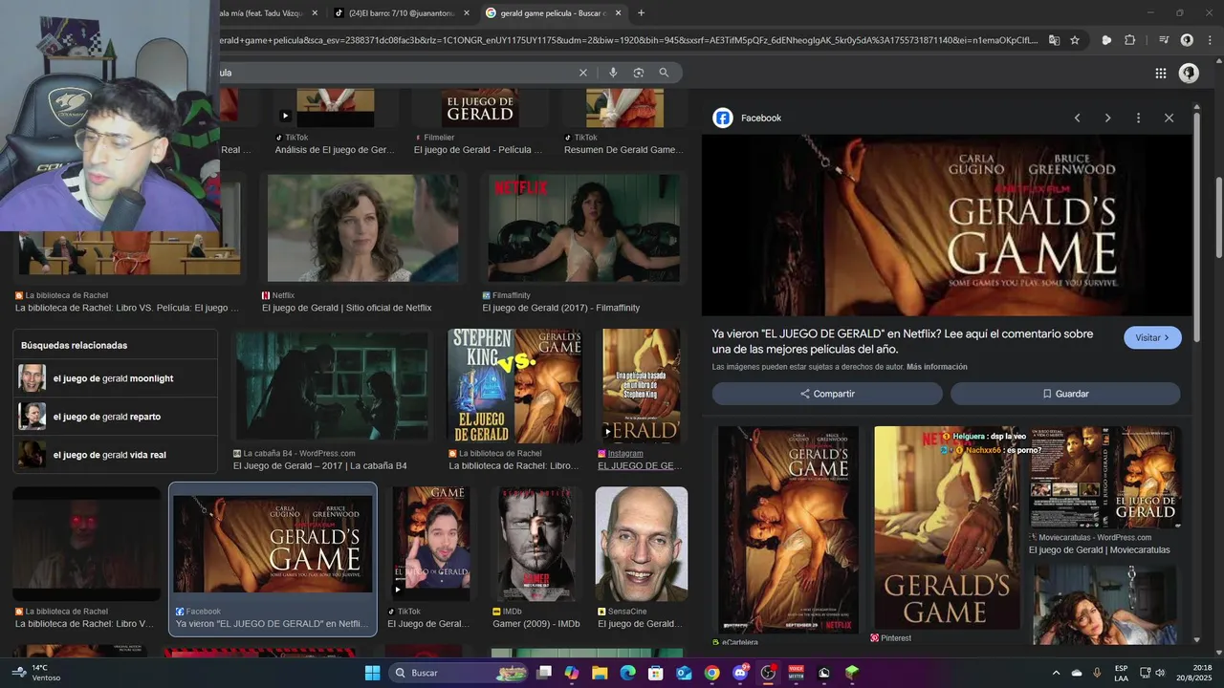The height and width of the screenshot is (688, 1224).
Task: Select related search 'el juego de gerald reparto'
Action: (115, 417)
